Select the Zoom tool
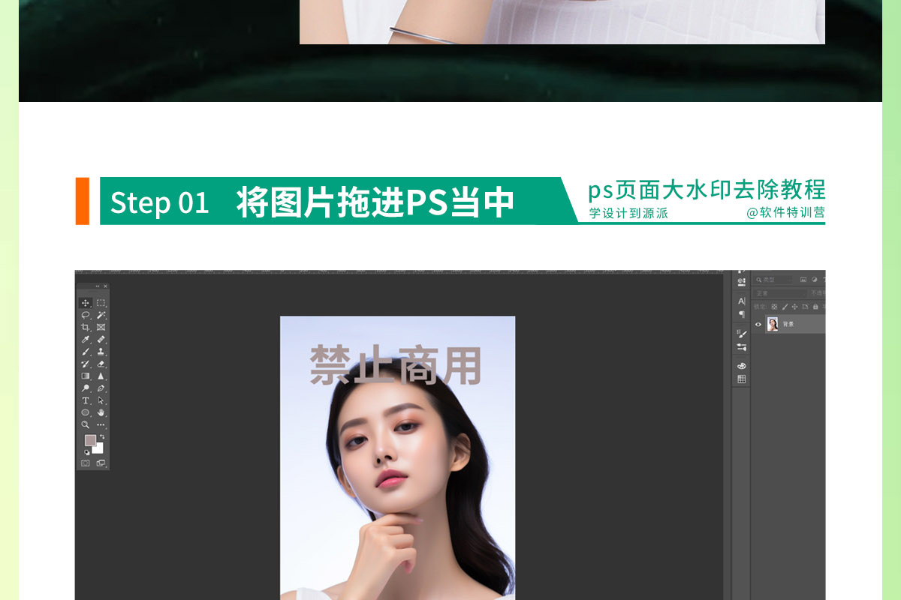The image size is (901, 600). pos(86,424)
